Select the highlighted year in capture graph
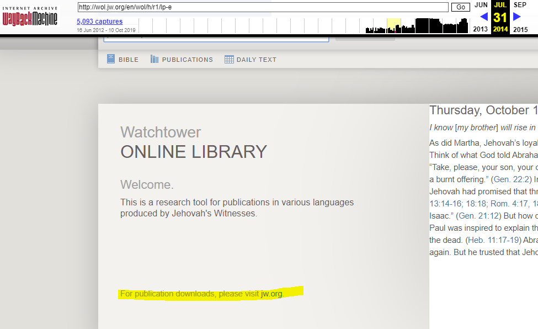Viewport: 538px width, 329px height. [x=393, y=25]
